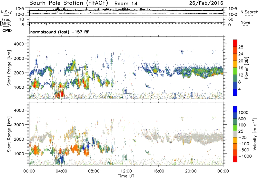Click the yellow segment of power color bar
Screen dimensions: 258x178
click(x=235, y=64)
